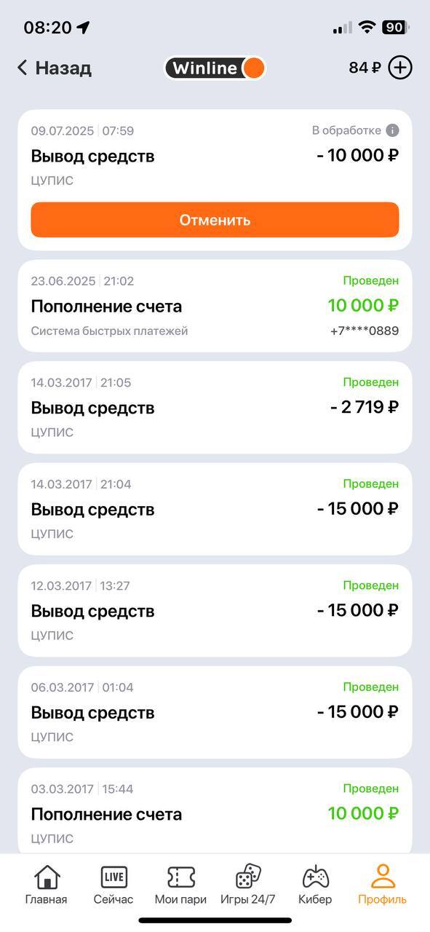Tap the Winline logo toggle
430x932 pixels.
point(215,68)
